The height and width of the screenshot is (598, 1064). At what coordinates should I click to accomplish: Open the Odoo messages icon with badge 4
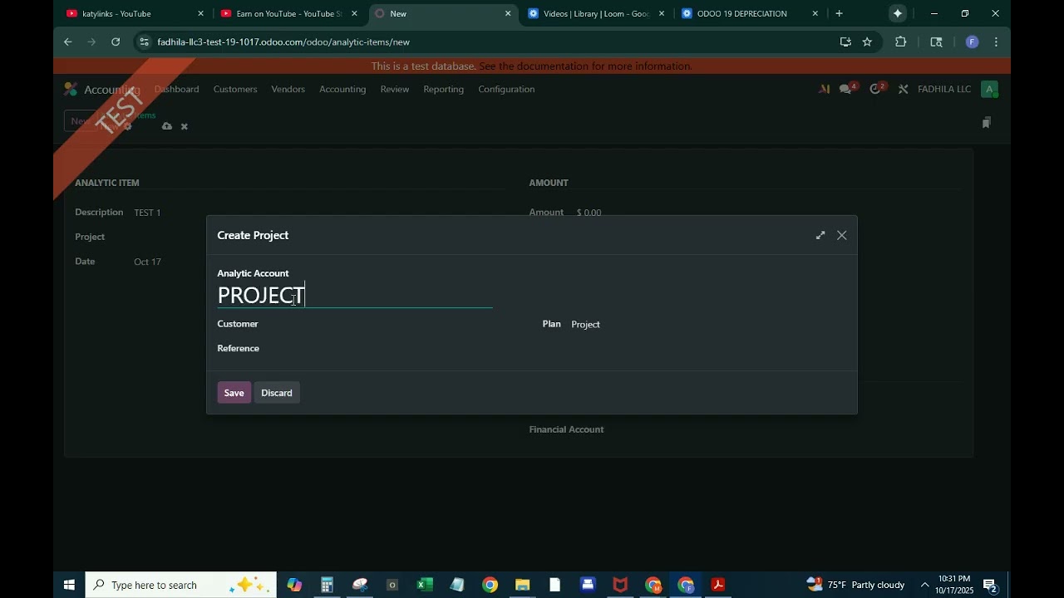click(x=847, y=89)
